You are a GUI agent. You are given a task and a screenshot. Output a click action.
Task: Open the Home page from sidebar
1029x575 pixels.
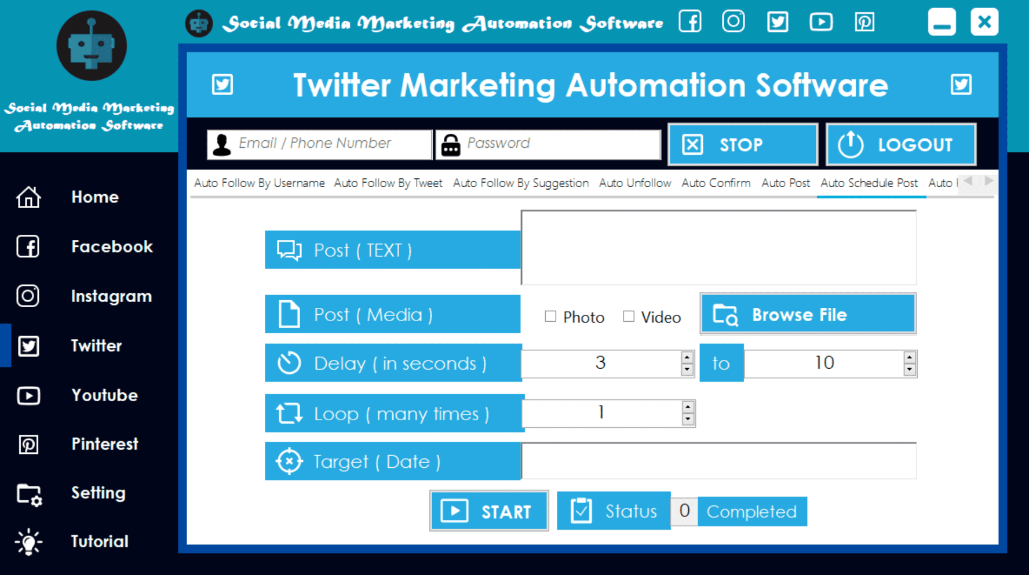point(95,197)
